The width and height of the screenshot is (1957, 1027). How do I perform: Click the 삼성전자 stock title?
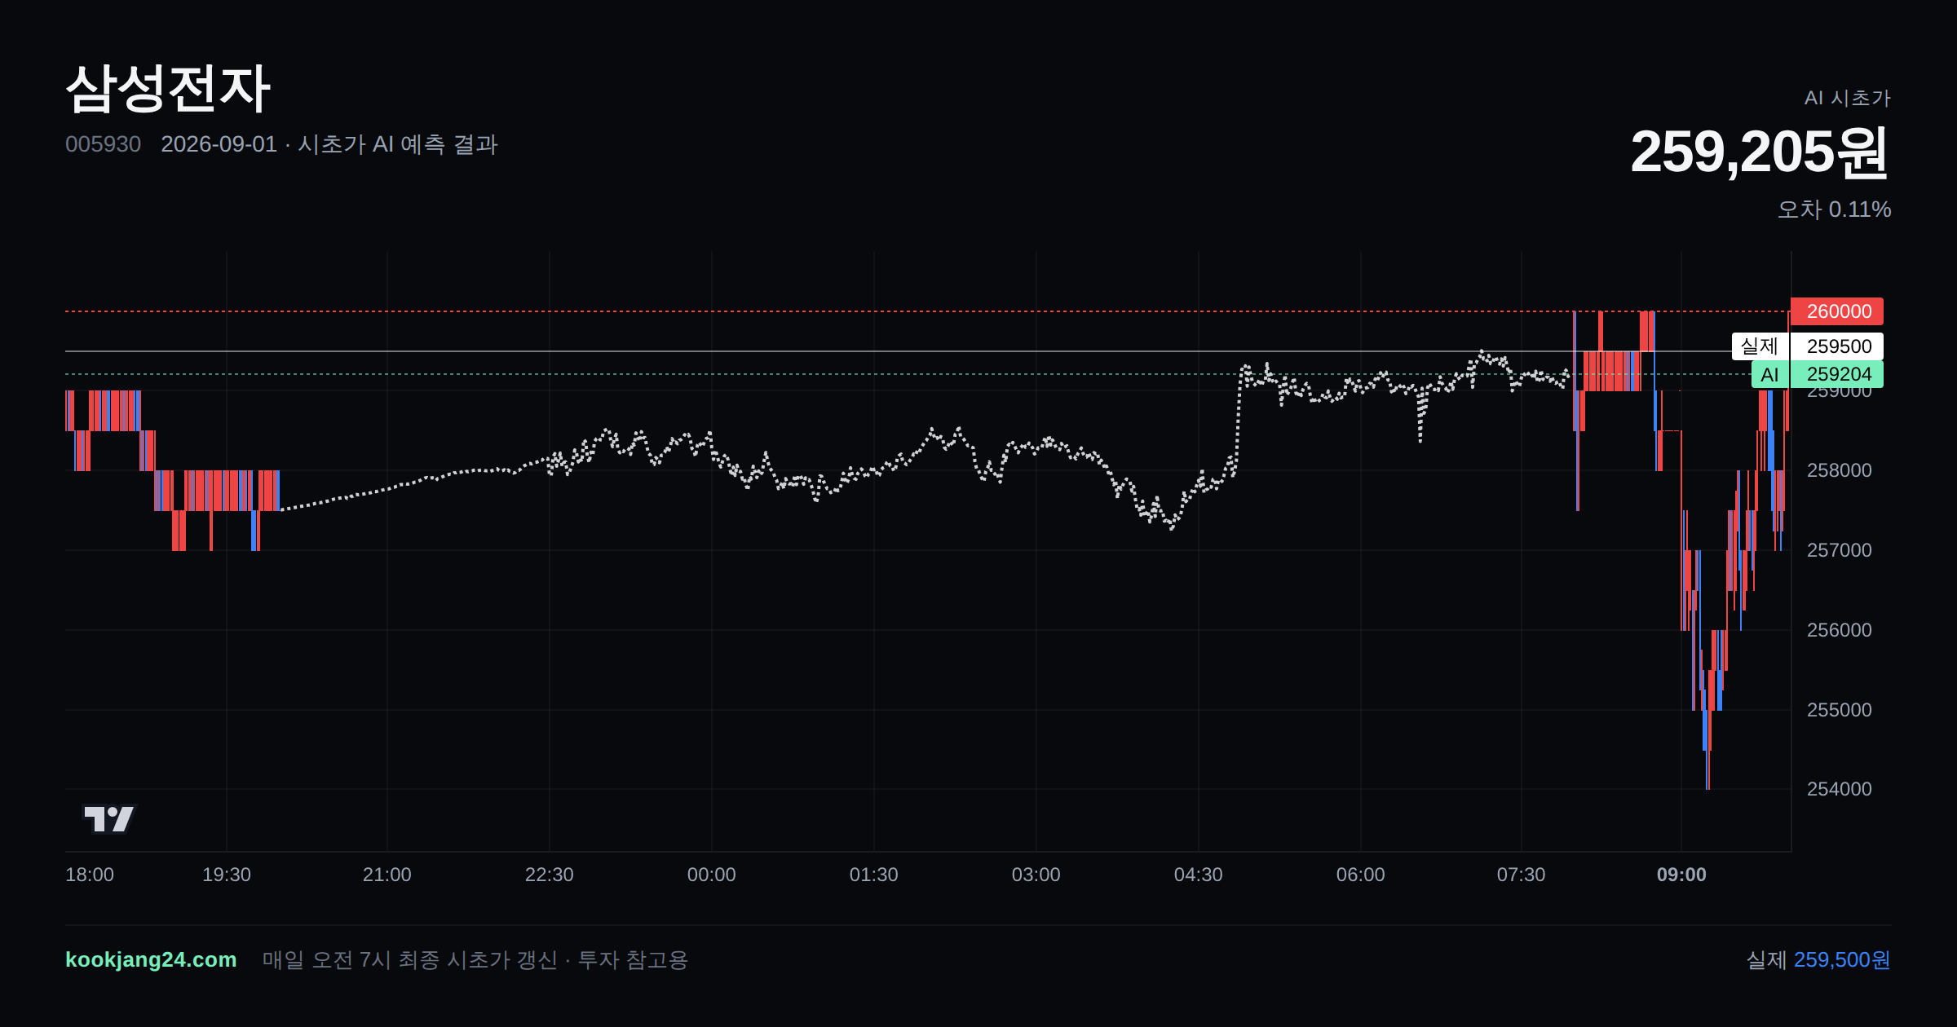168,88
